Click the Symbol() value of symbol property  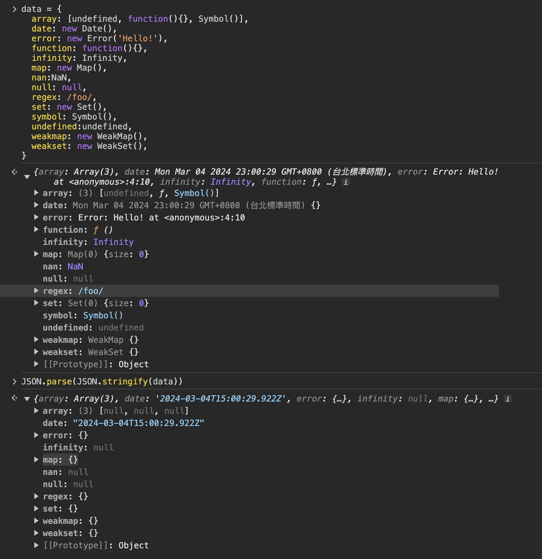(103, 316)
